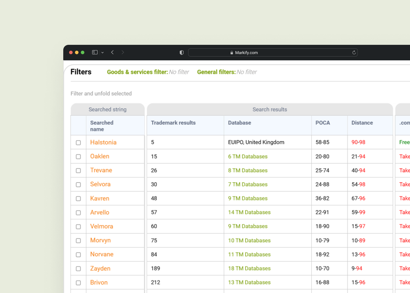Open the Goods & services filter
410x293 pixels.
pyautogui.click(x=148, y=72)
